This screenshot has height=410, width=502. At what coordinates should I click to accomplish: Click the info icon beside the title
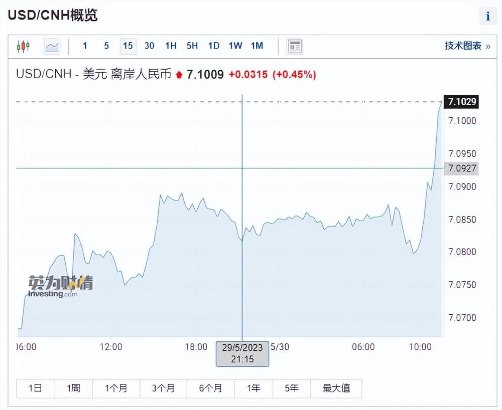coord(488,16)
